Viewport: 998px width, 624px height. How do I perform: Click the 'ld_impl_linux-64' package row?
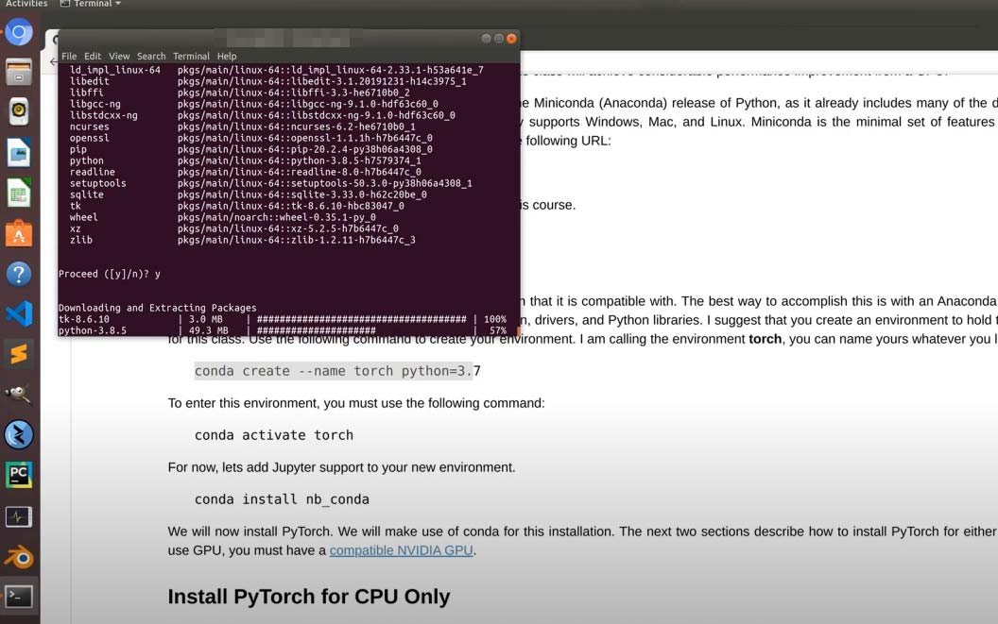click(x=277, y=70)
